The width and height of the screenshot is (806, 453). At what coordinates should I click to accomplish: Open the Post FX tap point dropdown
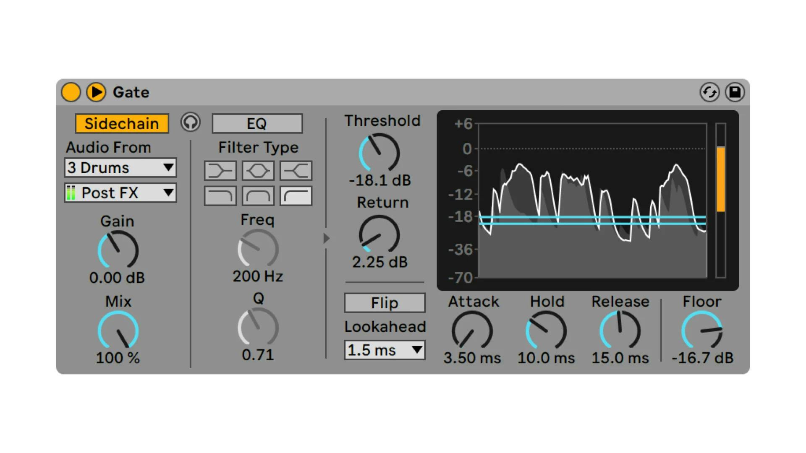(120, 193)
